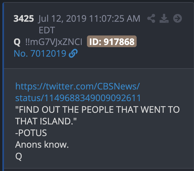Open the No. 7012019 post link
The width and height of the screenshot is (194, 171).
pyautogui.click(x=40, y=53)
